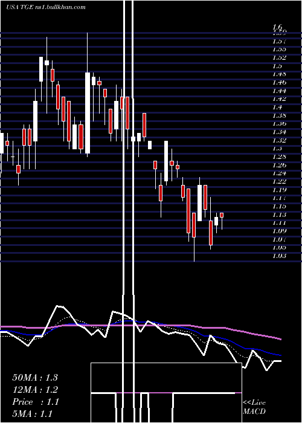Click the '<<Live MACD' label

tap(254, 407)
